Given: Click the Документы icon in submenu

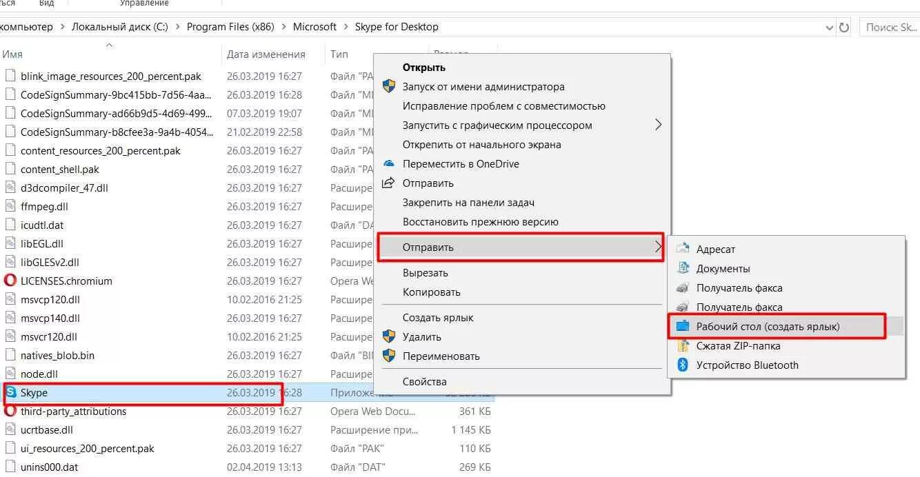Looking at the screenshot, I should pyautogui.click(x=683, y=269).
